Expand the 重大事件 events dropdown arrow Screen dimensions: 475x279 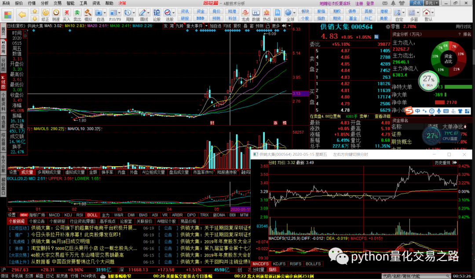tap(206, 26)
